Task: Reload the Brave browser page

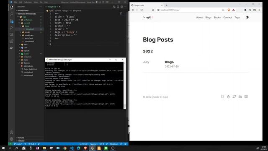Action: pyautogui.click(x=142, y=10)
